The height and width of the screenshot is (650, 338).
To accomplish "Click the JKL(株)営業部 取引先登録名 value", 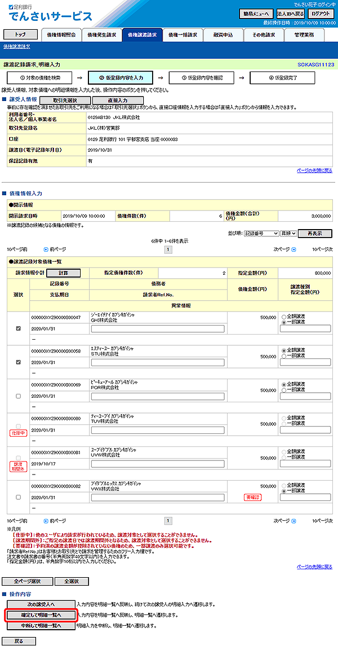I will pyautogui.click(x=104, y=128).
